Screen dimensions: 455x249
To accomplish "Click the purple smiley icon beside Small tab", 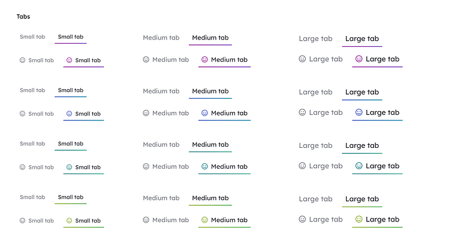I will [69, 60].
